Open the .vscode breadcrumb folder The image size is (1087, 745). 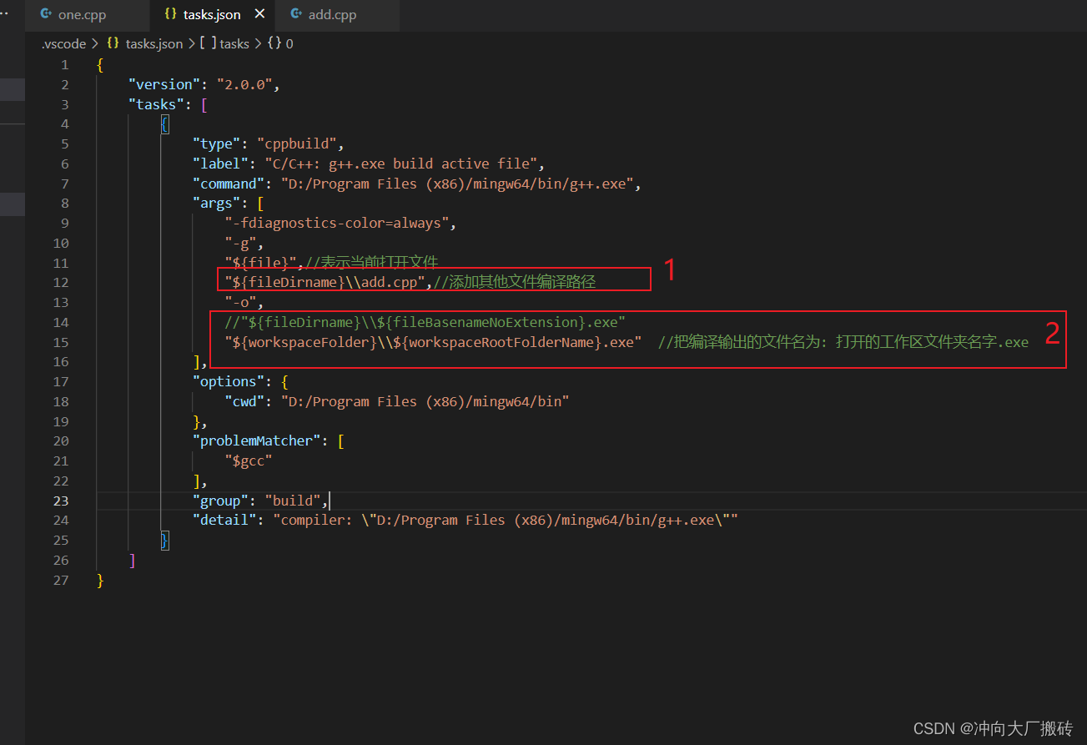pos(63,43)
